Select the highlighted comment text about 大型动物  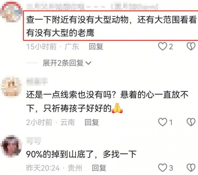pos(111,26)
